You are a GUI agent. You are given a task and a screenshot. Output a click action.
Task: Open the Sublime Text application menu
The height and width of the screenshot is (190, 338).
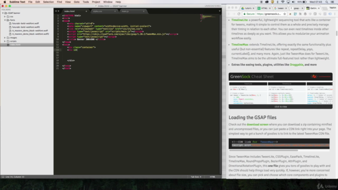pyautogui.click(x=17, y=2)
